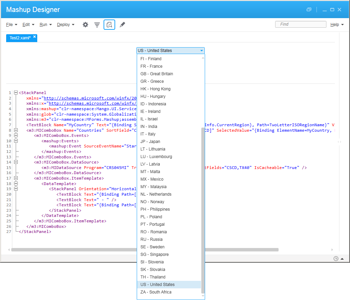Collapse the StackPanel node on line 1
The image size is (350, 300).
click(16, 93)
